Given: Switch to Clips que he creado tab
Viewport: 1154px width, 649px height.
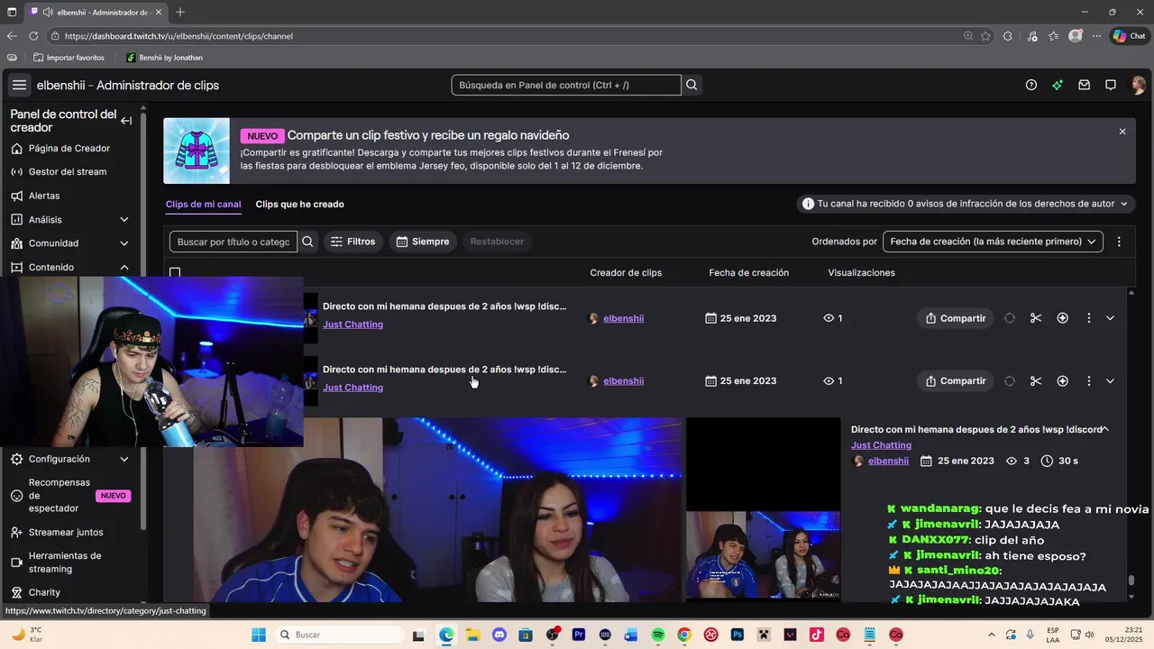Looking at the screenshot, I should (x=299, y=204).
